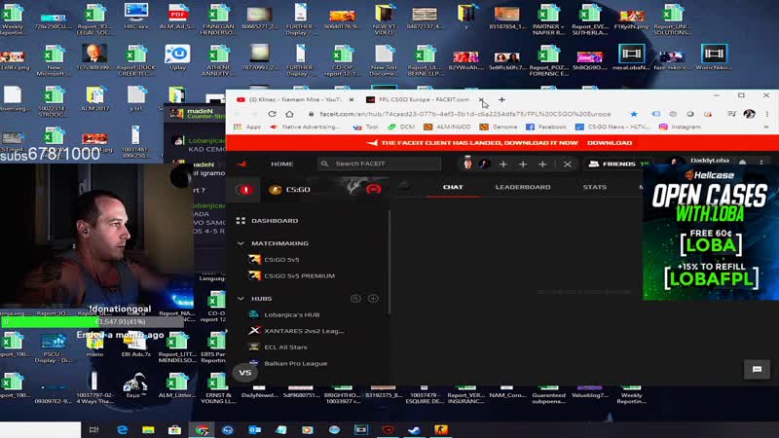Viewport: 779px width, 438px height.
Task: Search hubs with the magnifier icon
Action: pos(355,299)
